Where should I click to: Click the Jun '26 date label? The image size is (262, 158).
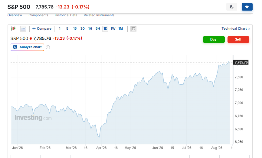pos(158,148)
